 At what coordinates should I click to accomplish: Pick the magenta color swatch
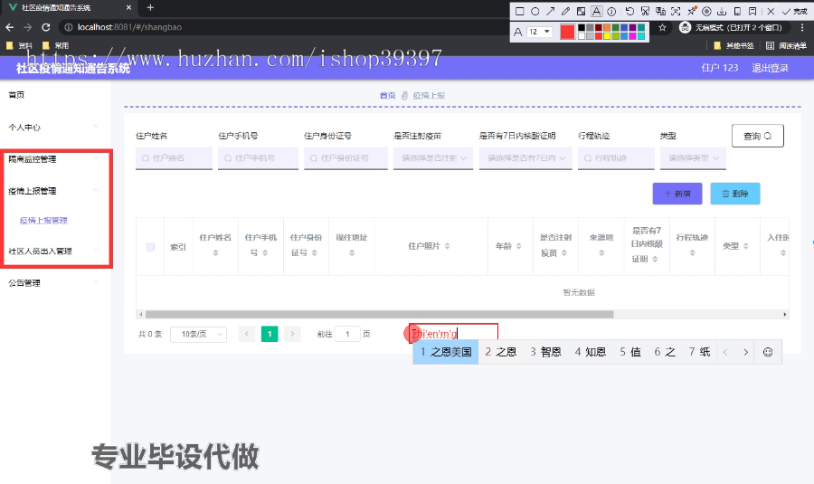[x=633, y=36]
